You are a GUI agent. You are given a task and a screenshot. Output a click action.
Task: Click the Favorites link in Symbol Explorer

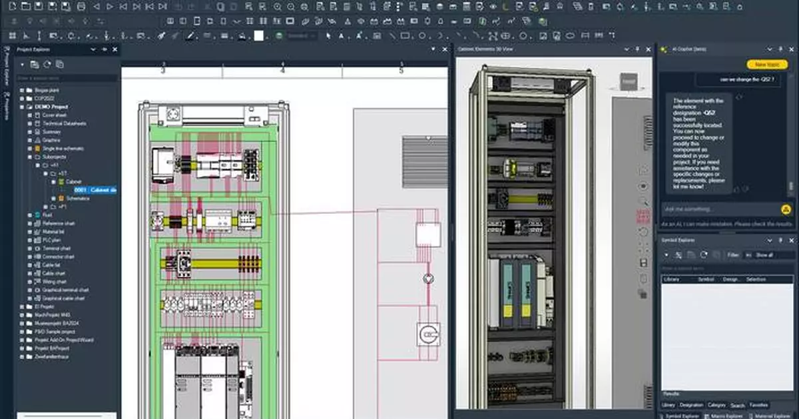(x=758, y=405)
